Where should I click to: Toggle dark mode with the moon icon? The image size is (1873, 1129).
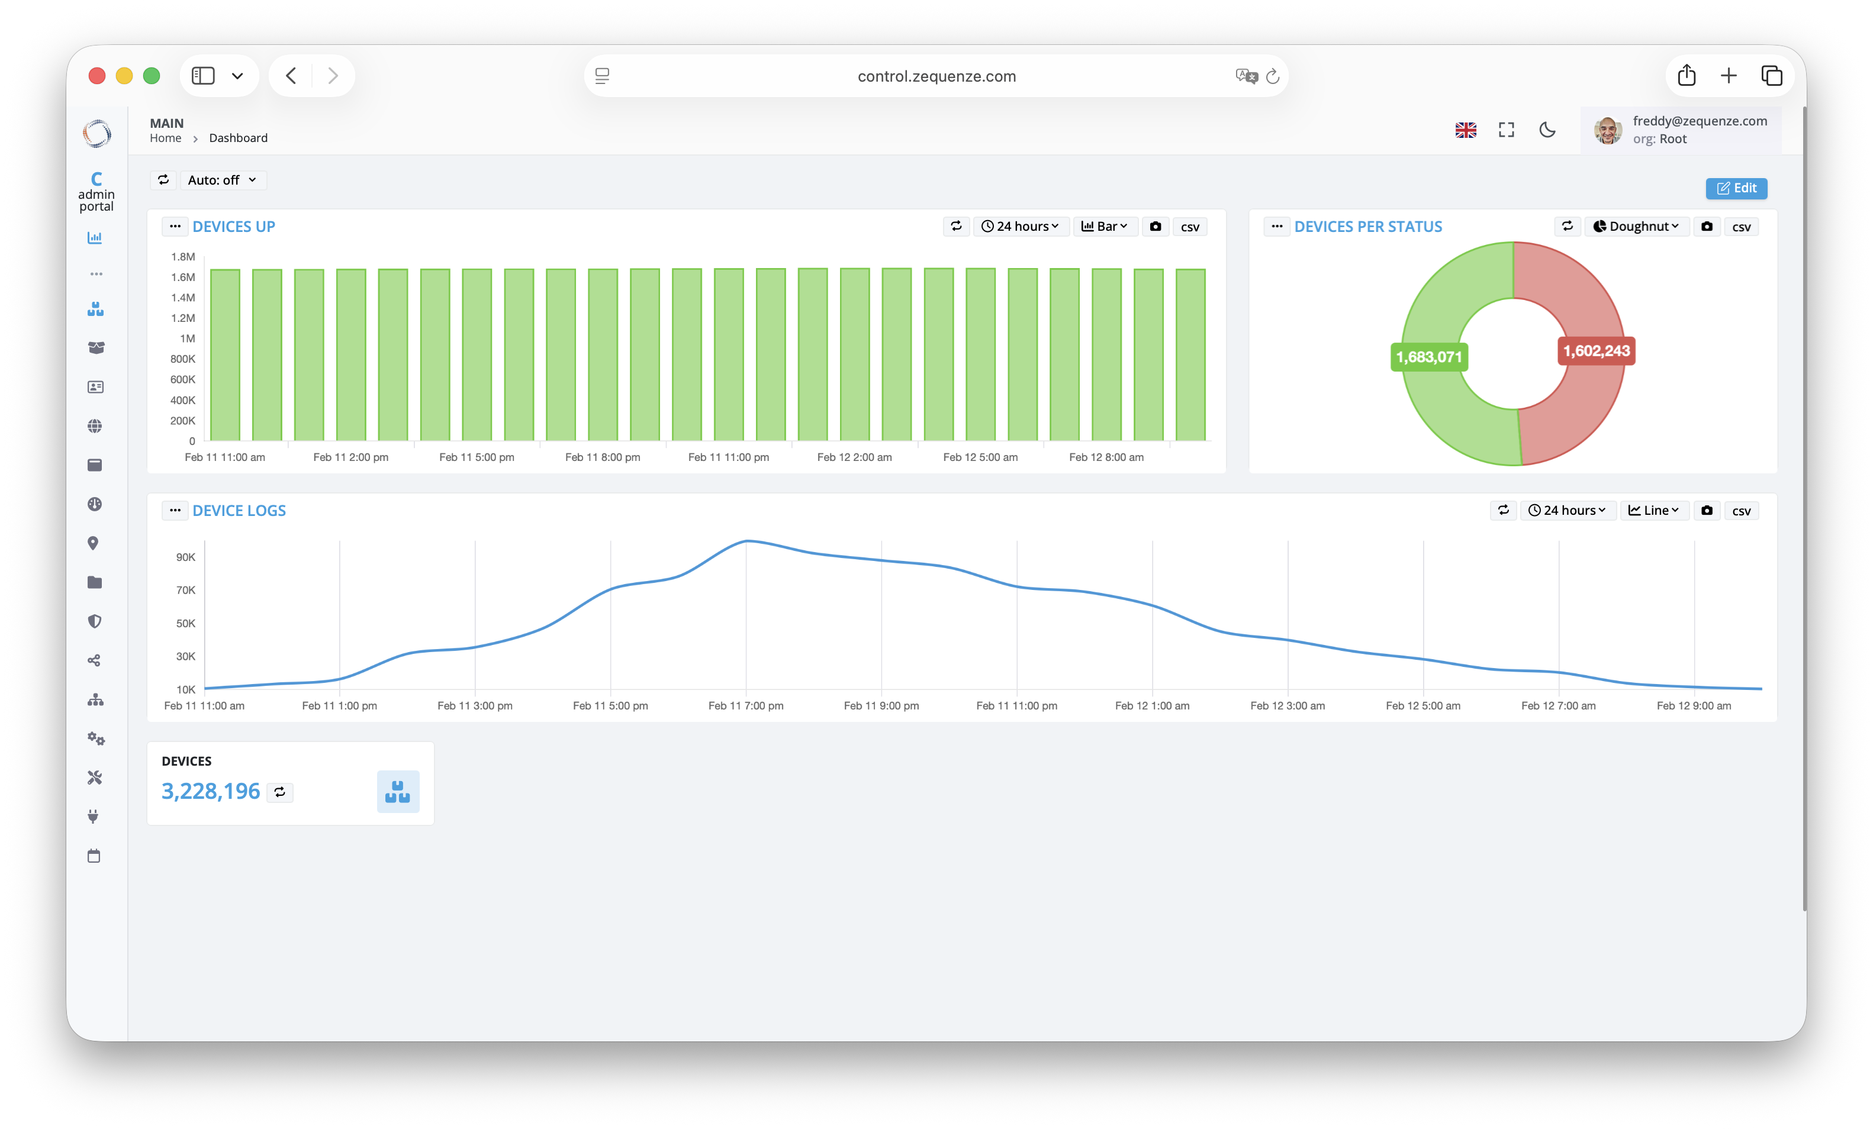pos(1549,130)
